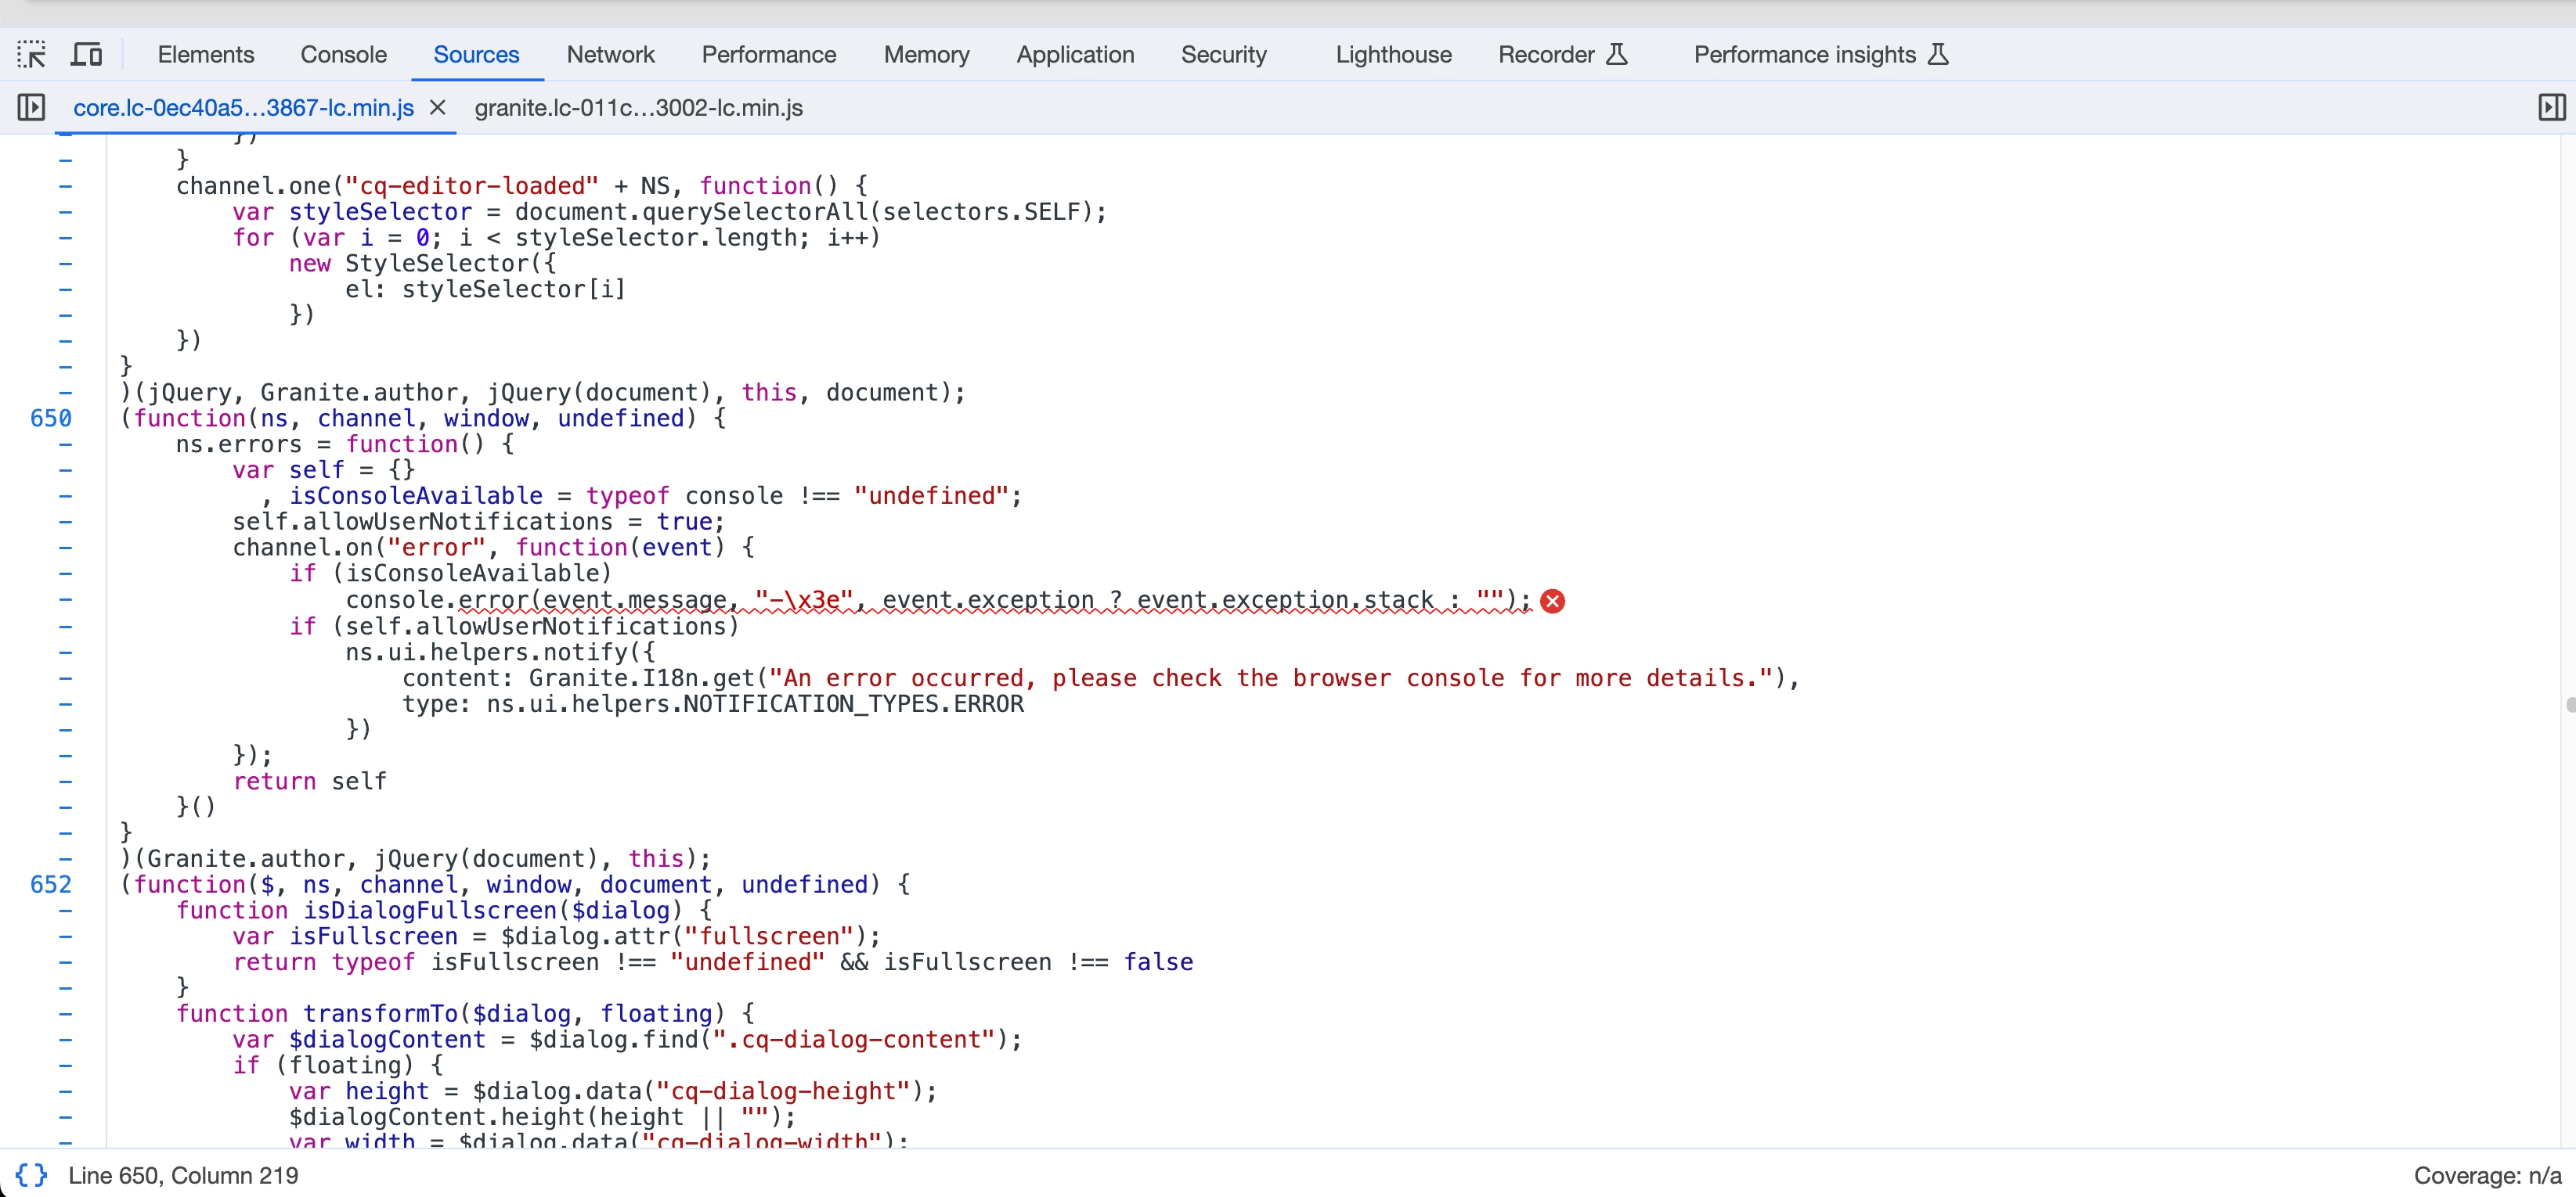Switch to the Network tab
2576x1197 pixels.
pos(610,54)
